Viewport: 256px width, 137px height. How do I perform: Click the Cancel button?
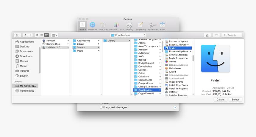pos(220,99)
